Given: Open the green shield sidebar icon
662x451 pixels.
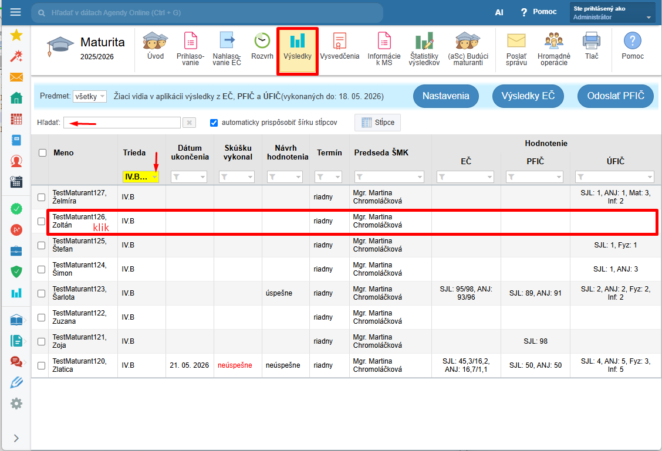Looking at the screenshot, I should pyautogui.click(x=16, y=272).
